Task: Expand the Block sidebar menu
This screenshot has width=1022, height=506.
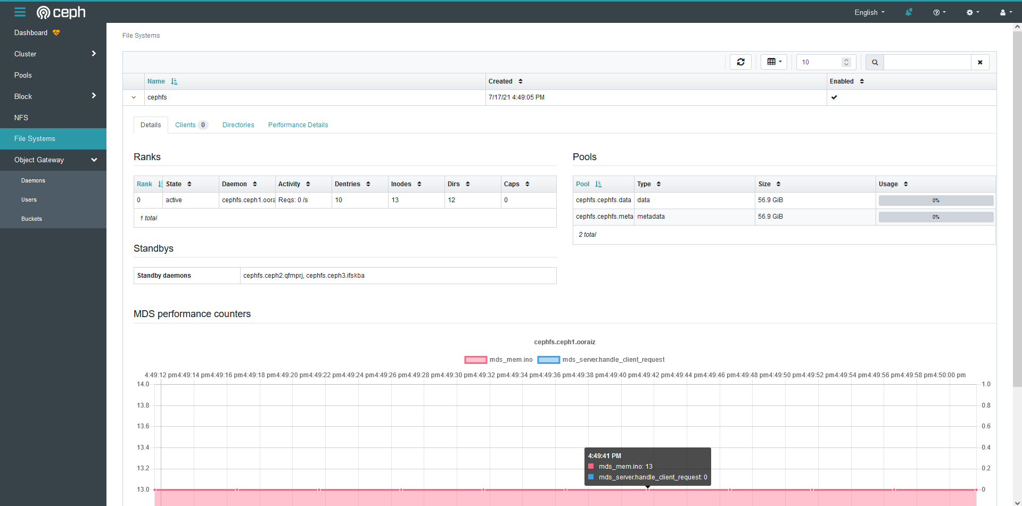Action: pos(94,96)
